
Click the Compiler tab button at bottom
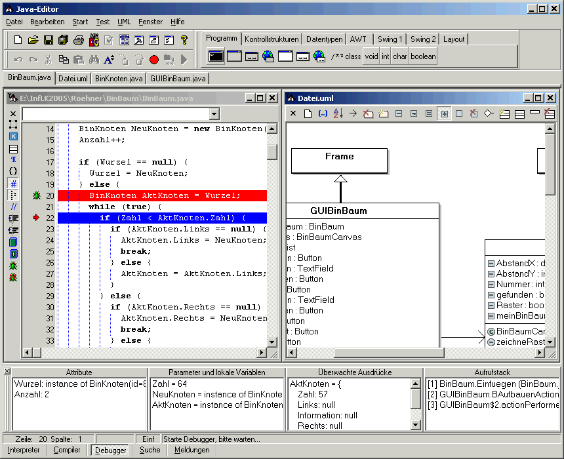[67, 450]
